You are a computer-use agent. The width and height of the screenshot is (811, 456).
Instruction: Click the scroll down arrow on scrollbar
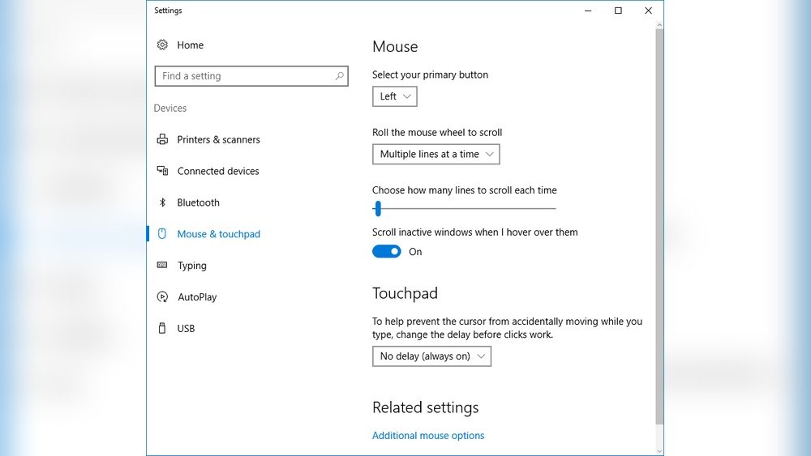click(659, 450)
